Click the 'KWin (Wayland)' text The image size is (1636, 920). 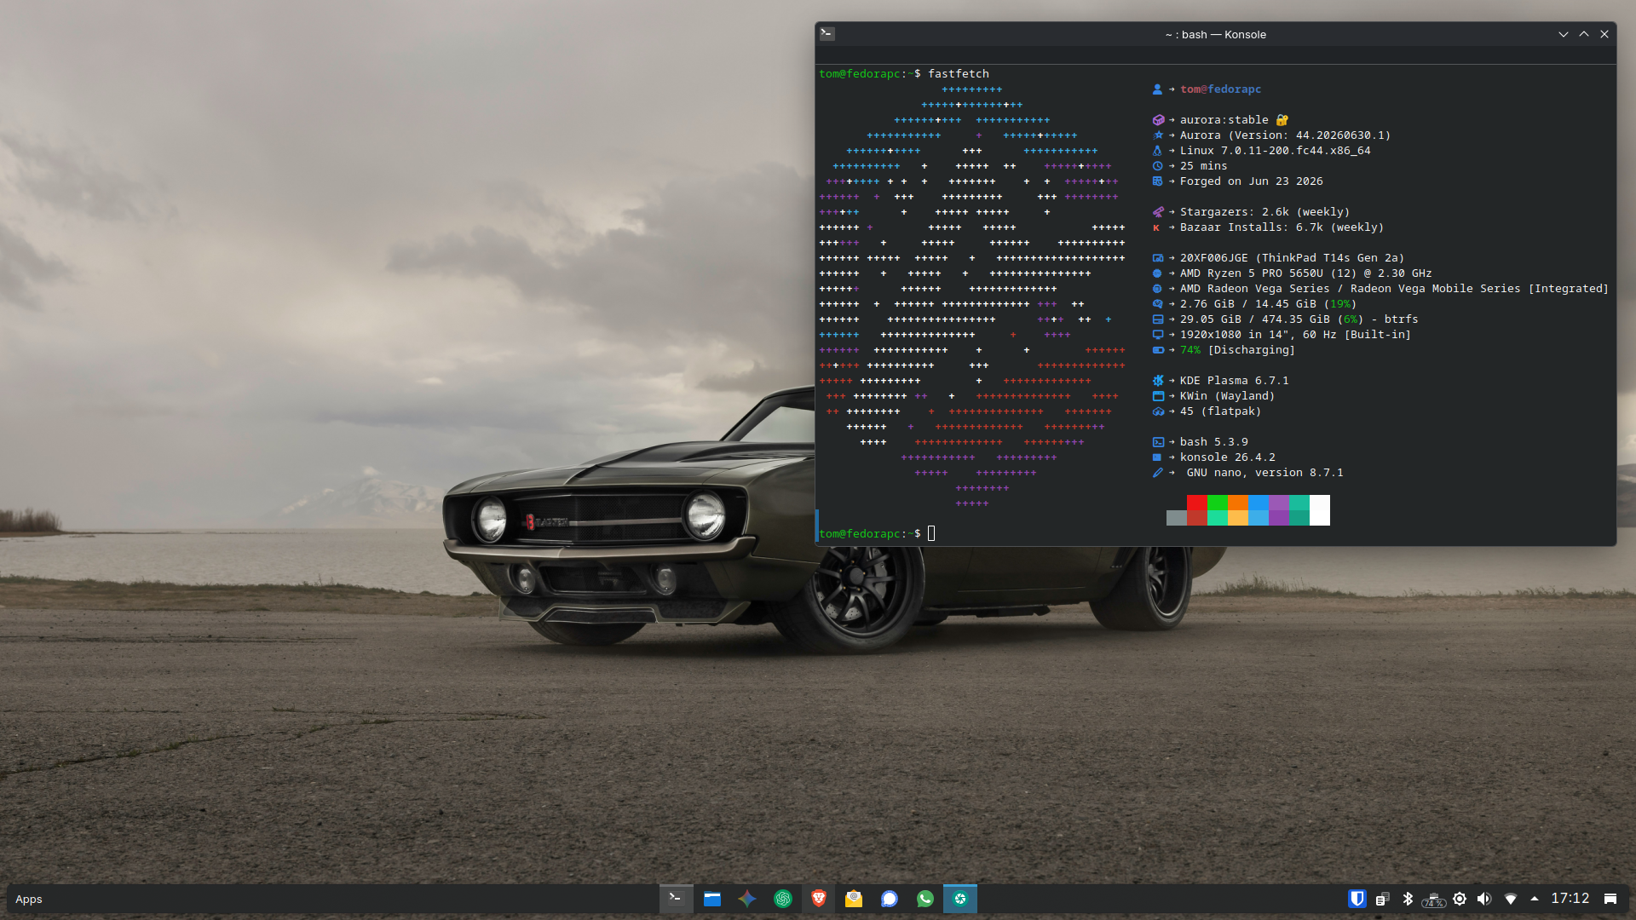(1228, 396)
